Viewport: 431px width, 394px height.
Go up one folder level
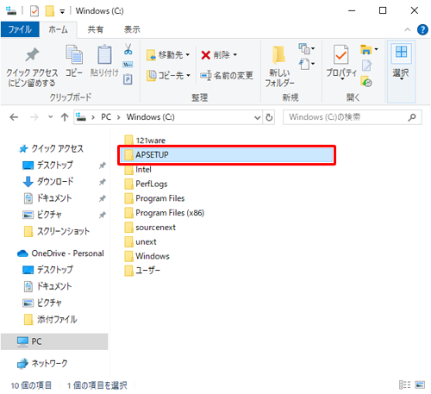[x=65, y=117]
